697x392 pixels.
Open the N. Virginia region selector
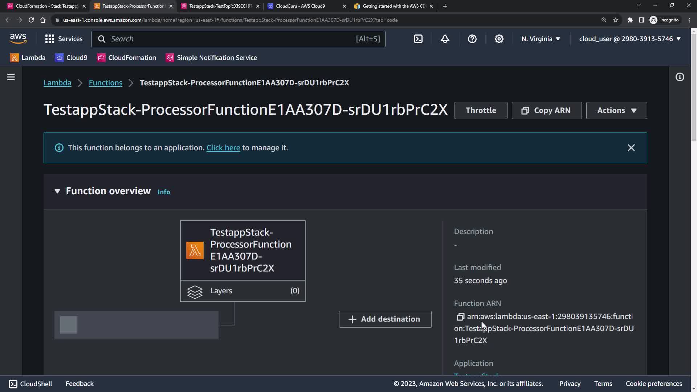[x=541, y=39]
